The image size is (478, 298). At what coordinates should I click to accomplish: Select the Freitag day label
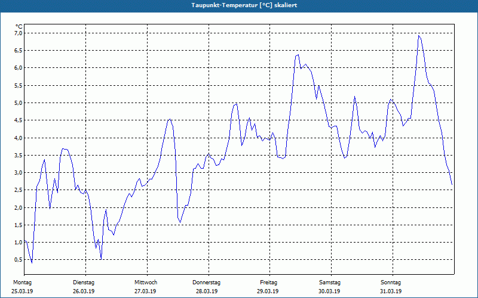click(268, 283)
